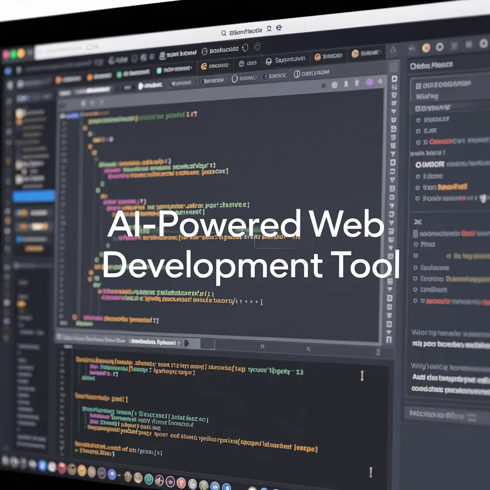The height and width of the screenshot is (490, 490).
Task: Click the X icon on the terminal panel bar
Action: click(x=308, y=349)
